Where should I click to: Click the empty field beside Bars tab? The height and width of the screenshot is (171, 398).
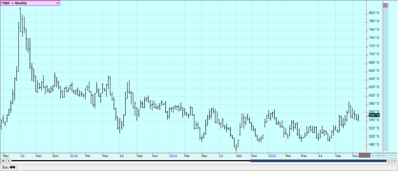(x=207, y=167)
